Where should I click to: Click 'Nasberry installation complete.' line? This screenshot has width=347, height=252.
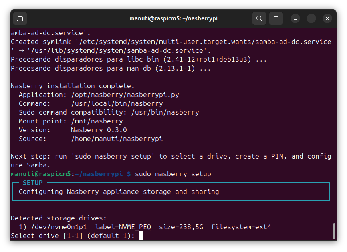click(x=73, y=86)
